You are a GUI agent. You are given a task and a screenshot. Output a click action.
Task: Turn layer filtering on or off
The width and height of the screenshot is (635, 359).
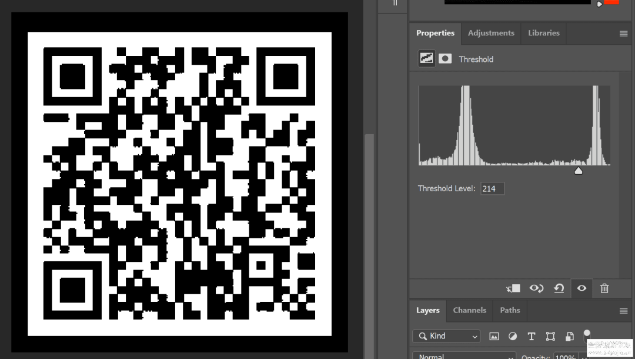tap(587, 335)
